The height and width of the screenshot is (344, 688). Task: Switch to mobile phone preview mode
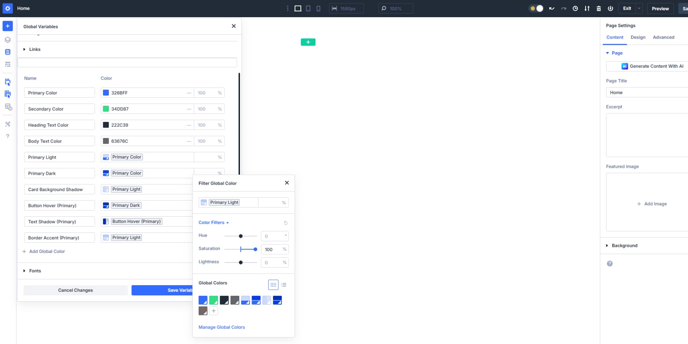coord(318,8)
